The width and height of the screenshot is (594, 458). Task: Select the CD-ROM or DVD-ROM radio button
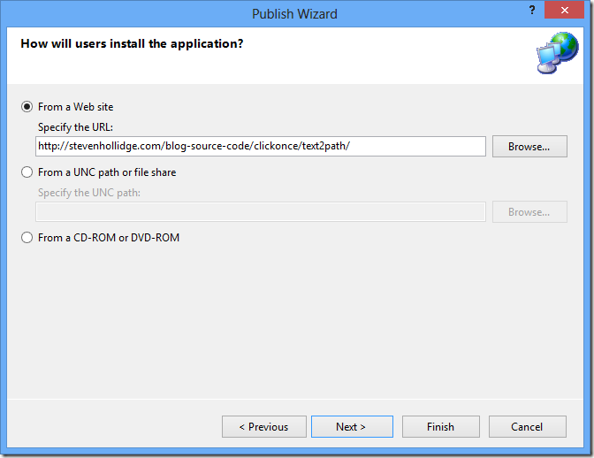click(27, 238)
